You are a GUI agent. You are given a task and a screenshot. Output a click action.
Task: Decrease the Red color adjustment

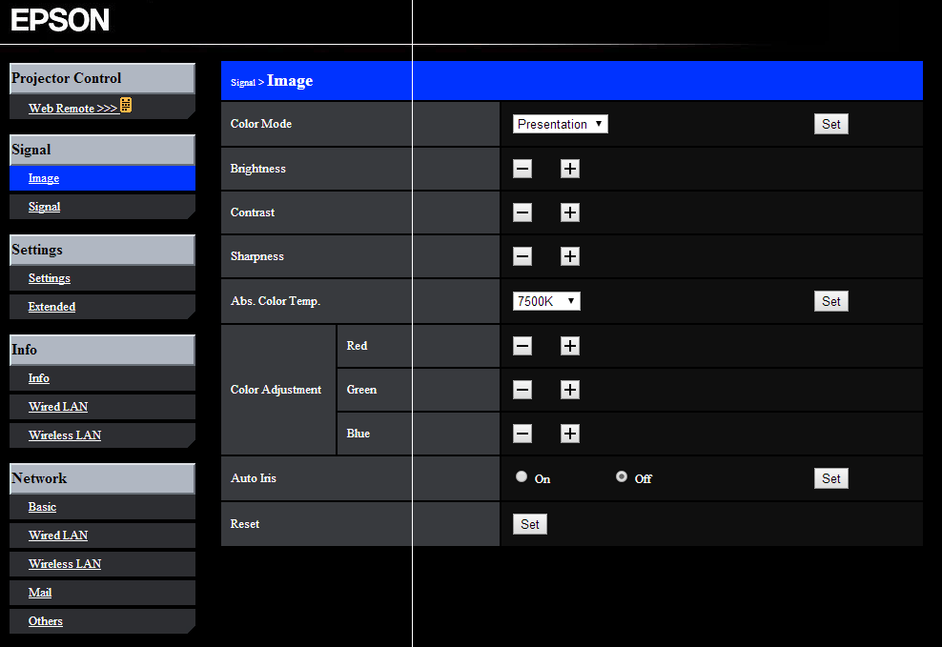pyautogui.click(x=522, y=346)
